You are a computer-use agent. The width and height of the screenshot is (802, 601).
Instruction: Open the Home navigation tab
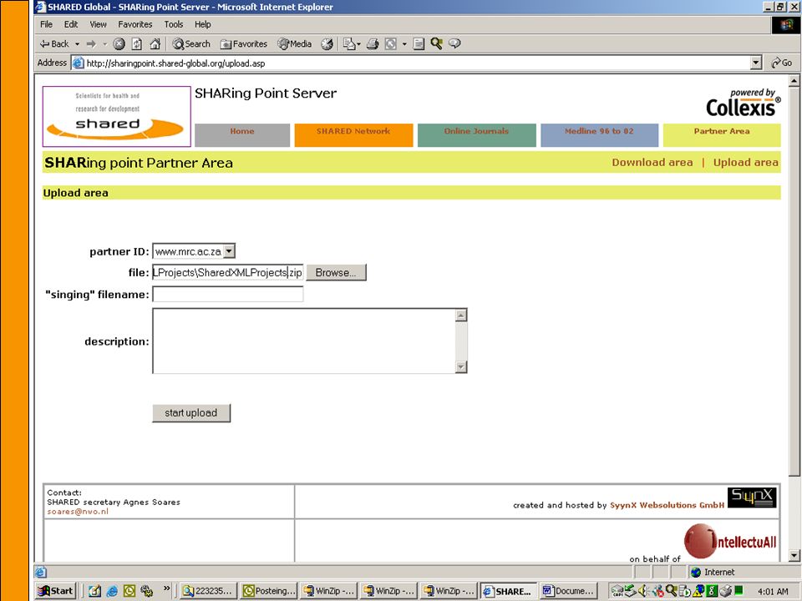click(242, 135)
